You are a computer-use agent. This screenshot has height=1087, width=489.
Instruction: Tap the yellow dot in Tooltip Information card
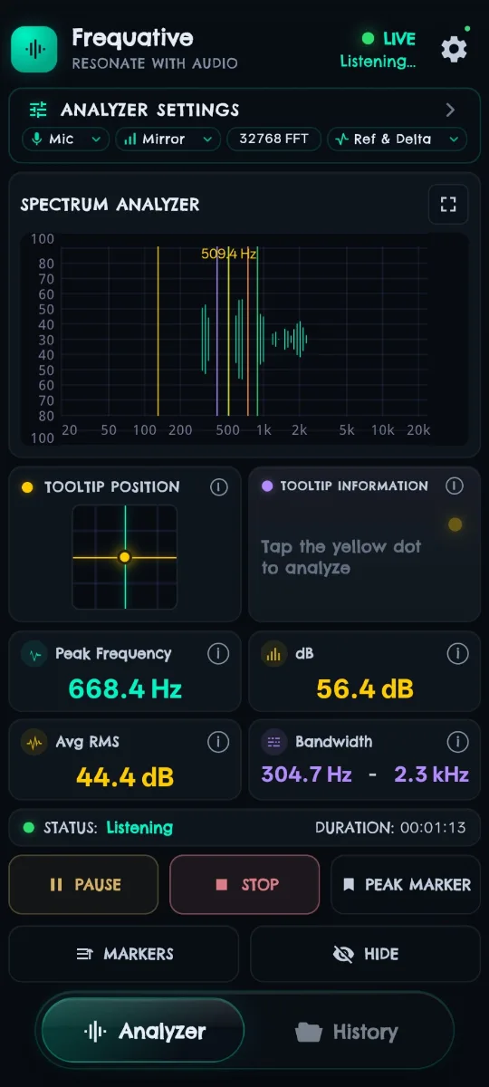(455, 524)
